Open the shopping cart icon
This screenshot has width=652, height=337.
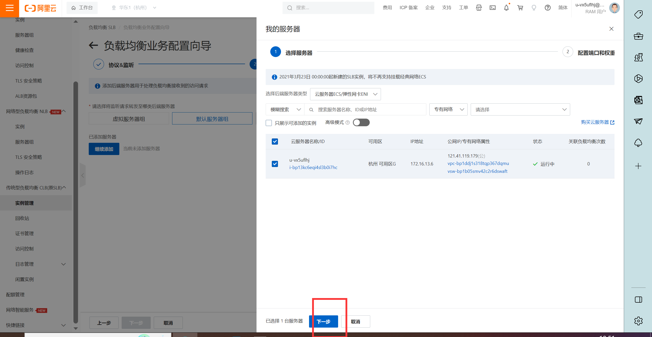coord(520,8)
